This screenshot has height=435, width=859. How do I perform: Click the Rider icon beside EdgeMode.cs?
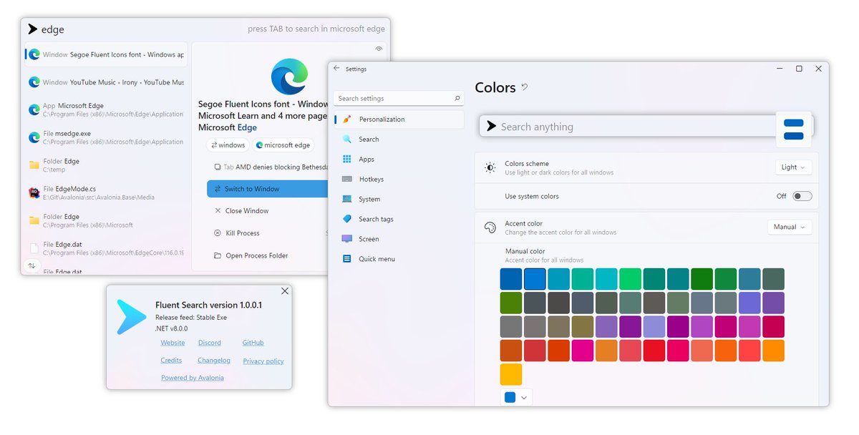point(34,192)
